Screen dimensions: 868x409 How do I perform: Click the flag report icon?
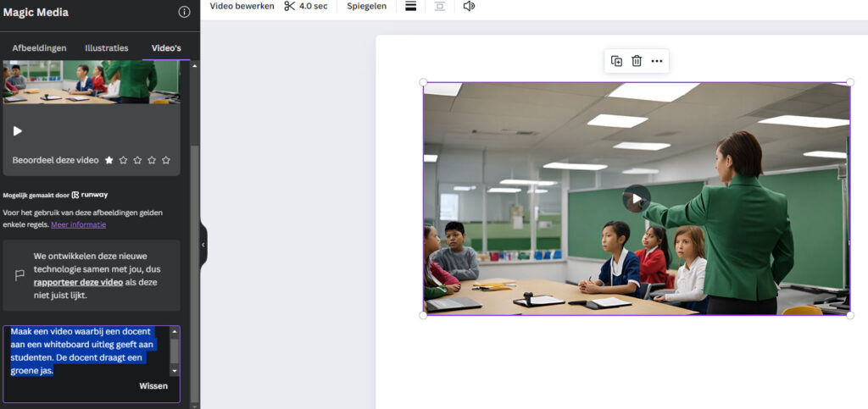pyautogui.click(x=19, y=275)
